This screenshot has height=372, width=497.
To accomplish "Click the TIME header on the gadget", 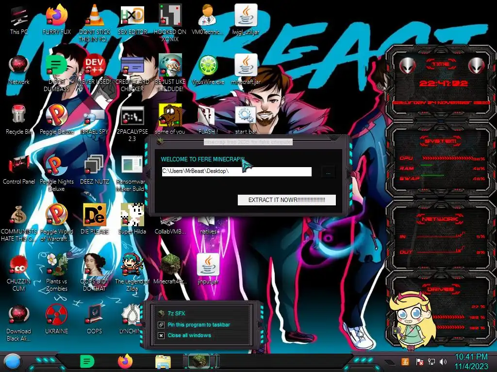I will pyautogui.click(x=441, y=64).
